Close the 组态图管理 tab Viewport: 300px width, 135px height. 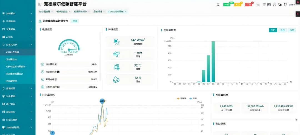click(52, 12)
